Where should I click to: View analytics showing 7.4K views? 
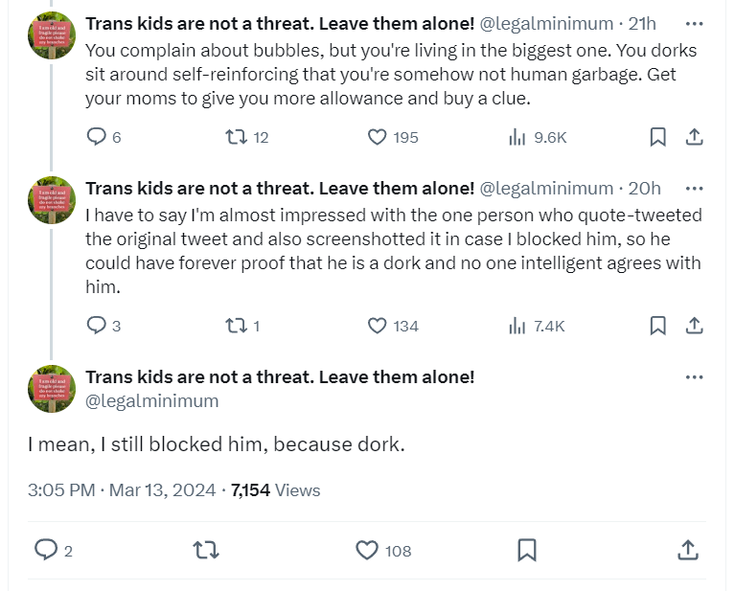tap(517, 326)
